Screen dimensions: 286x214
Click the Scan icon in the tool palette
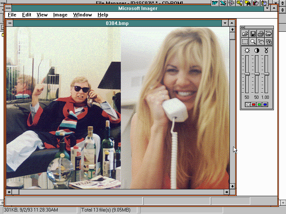tap(269, 34)
